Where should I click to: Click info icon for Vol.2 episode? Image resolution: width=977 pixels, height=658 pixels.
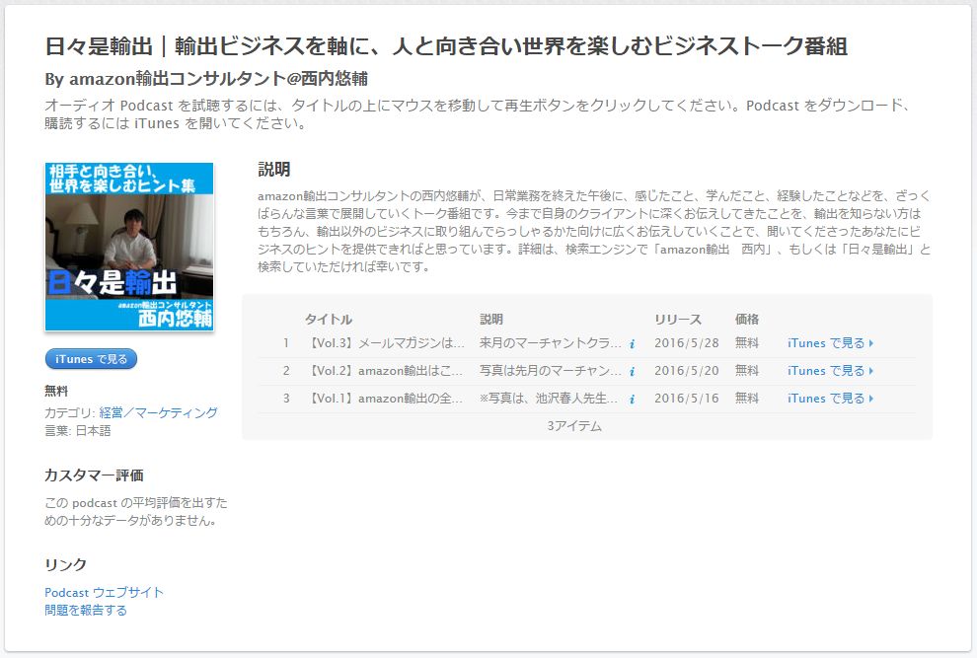(632, 372)
